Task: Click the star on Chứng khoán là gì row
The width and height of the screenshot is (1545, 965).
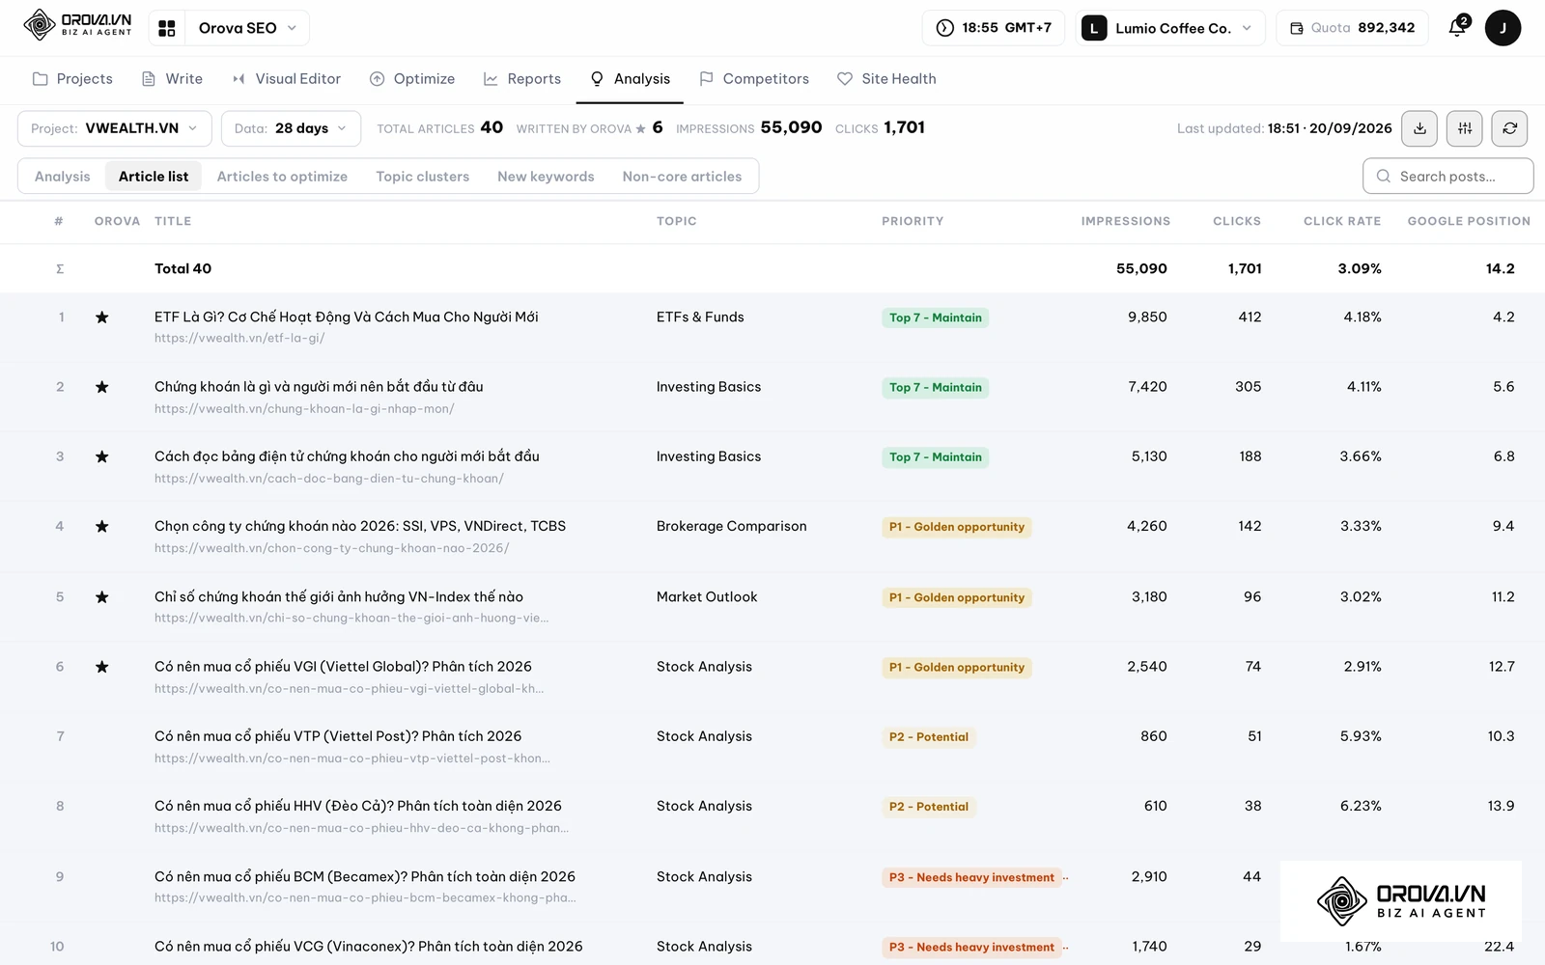Action: pos(101,387)
